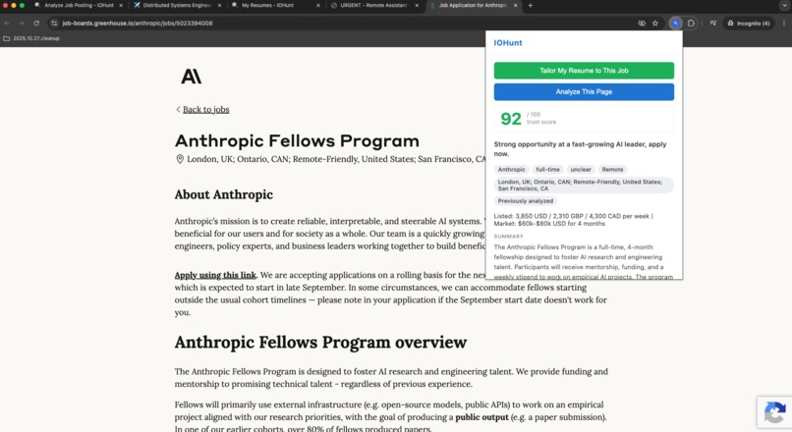Open the media controls icon in toolbar
The width and height of the screenshot is (792, 432).
coord(713,24)
